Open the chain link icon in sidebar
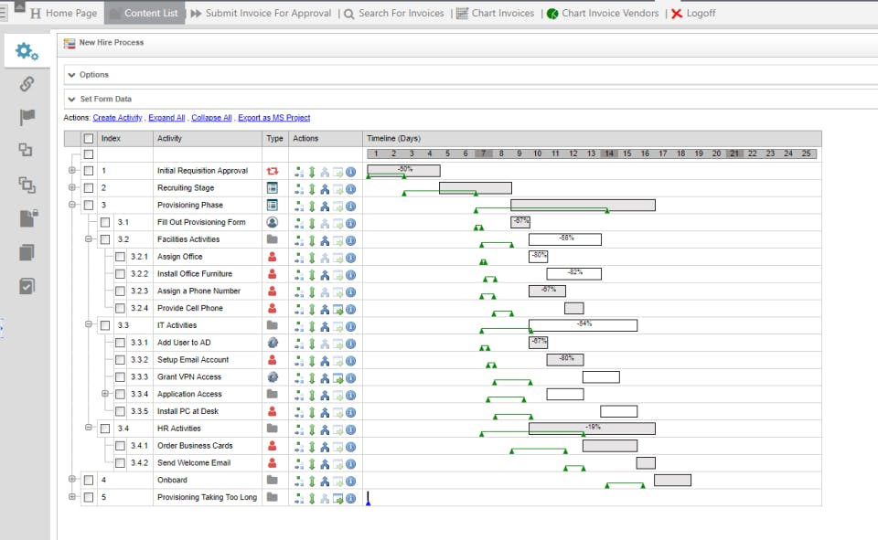 (27, 84)
